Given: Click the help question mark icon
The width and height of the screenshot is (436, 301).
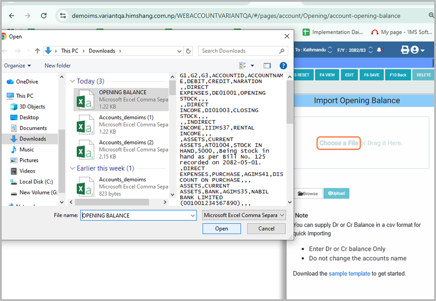Looking at the screenshot, I should click(283, 66).
